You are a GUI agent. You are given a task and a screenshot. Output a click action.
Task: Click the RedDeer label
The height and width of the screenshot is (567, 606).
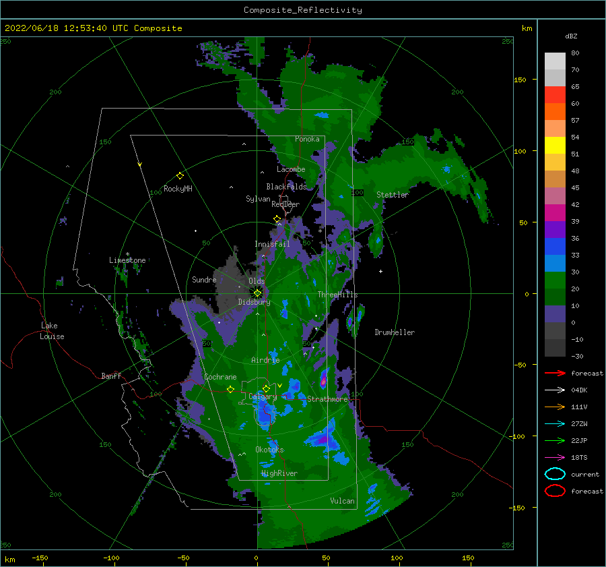pyautogui.click(x=285, y=204)
